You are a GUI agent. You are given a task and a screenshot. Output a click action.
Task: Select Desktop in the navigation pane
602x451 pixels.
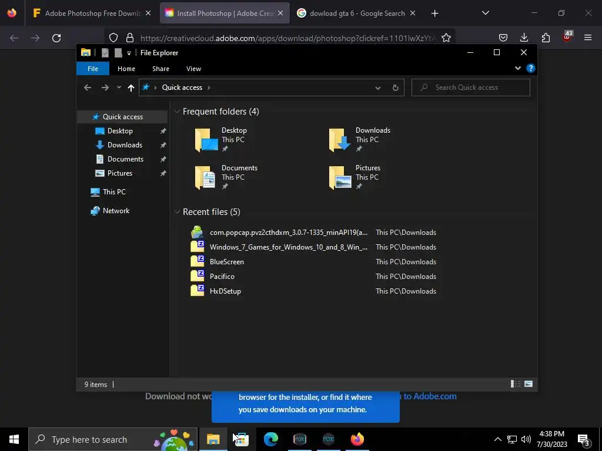pos(120,131)
